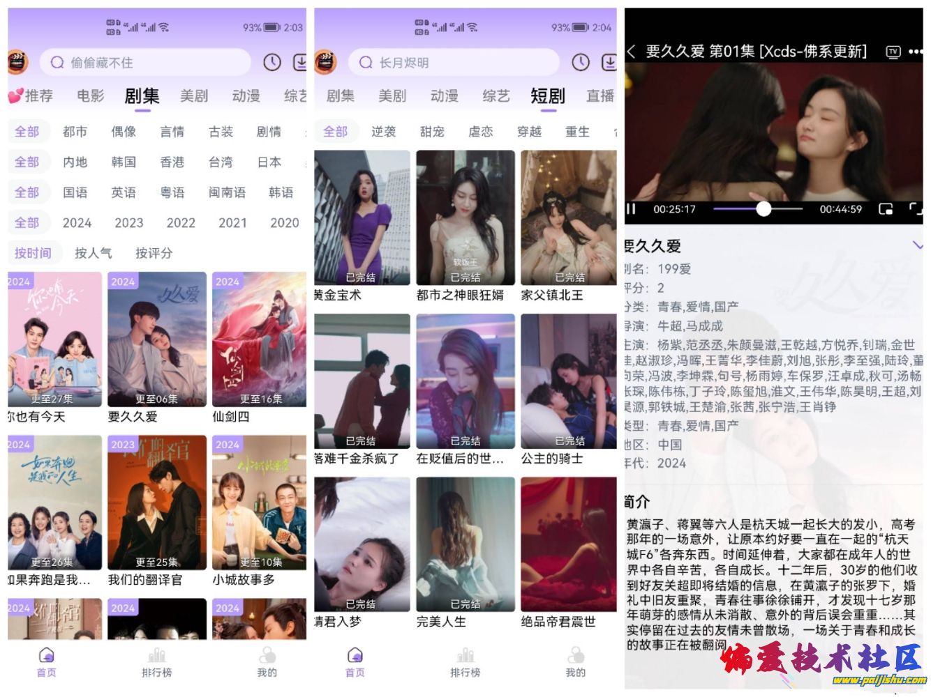Choose the 古装 genre filter
The width and height of the screenshot is (931, 697).
click(x=221, y=132)
